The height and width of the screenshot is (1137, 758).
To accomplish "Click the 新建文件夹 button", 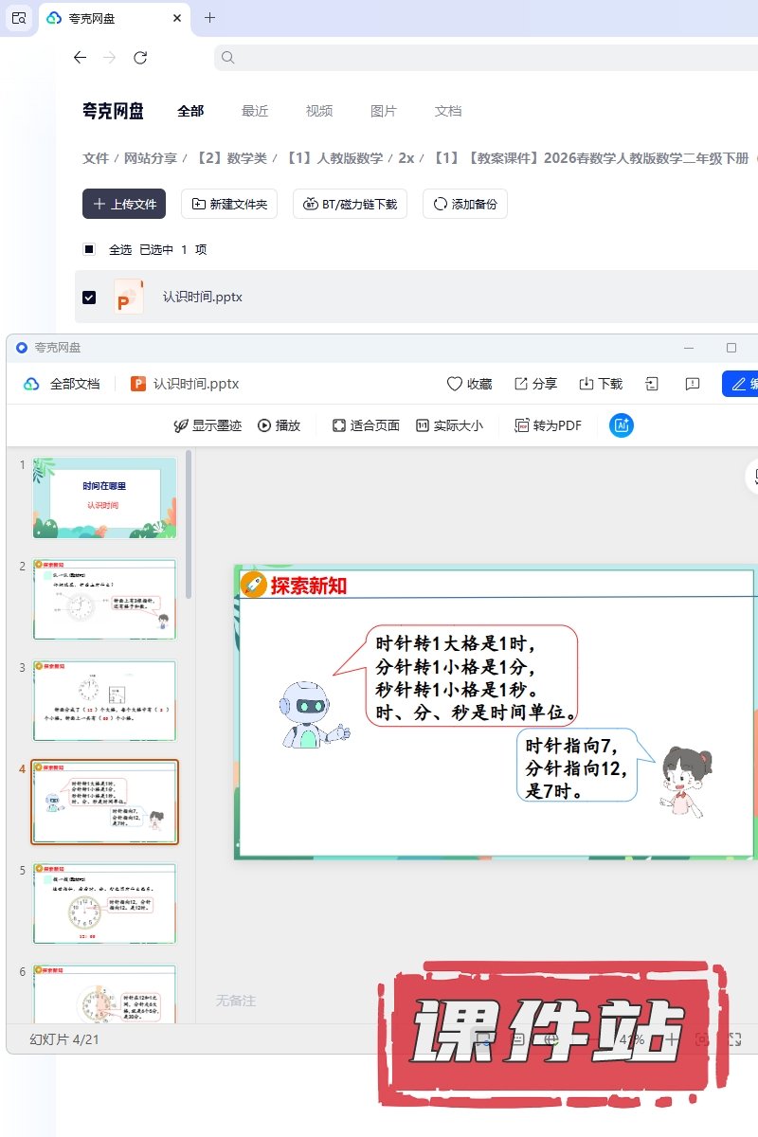I will (229, 204).
